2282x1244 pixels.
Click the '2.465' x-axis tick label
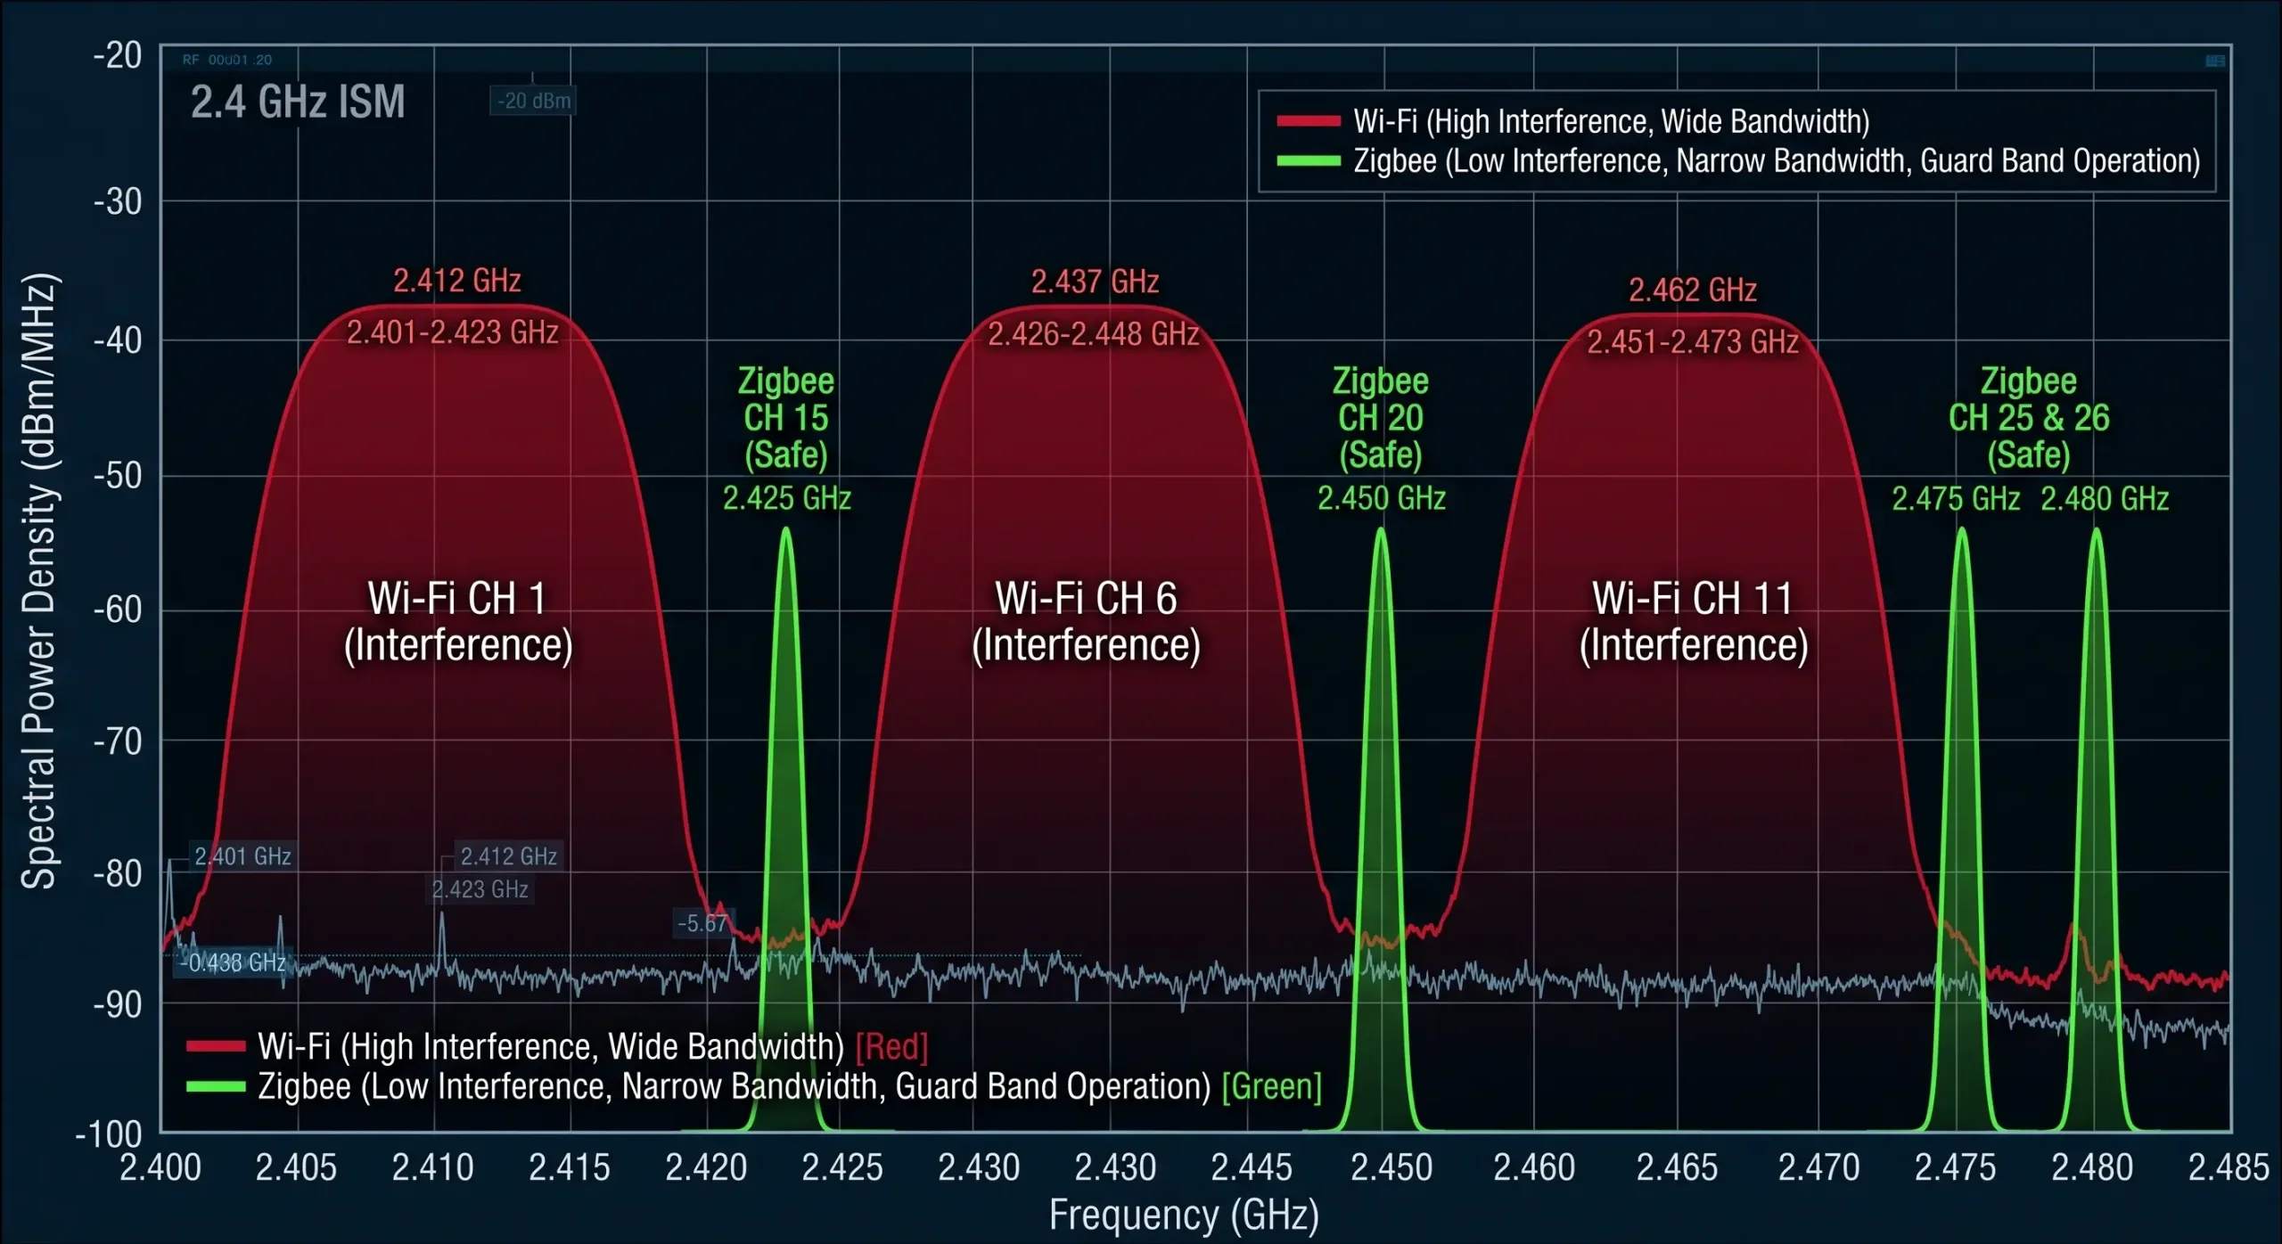point(1677,1167)
